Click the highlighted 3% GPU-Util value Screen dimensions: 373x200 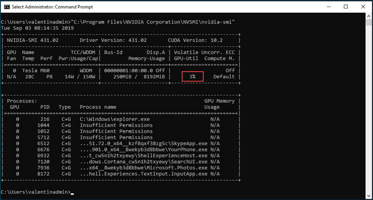(193, 77)
